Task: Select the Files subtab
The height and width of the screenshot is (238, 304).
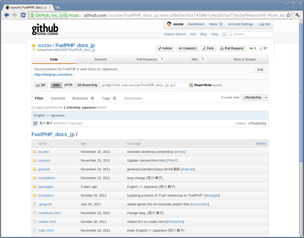Action: click(x=39, y=98)
